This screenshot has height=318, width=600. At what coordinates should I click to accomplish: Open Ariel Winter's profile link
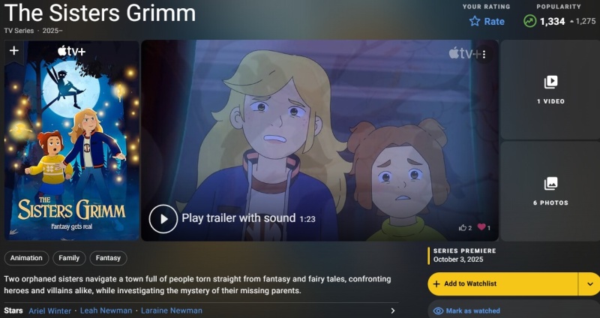tap(49, 310)
